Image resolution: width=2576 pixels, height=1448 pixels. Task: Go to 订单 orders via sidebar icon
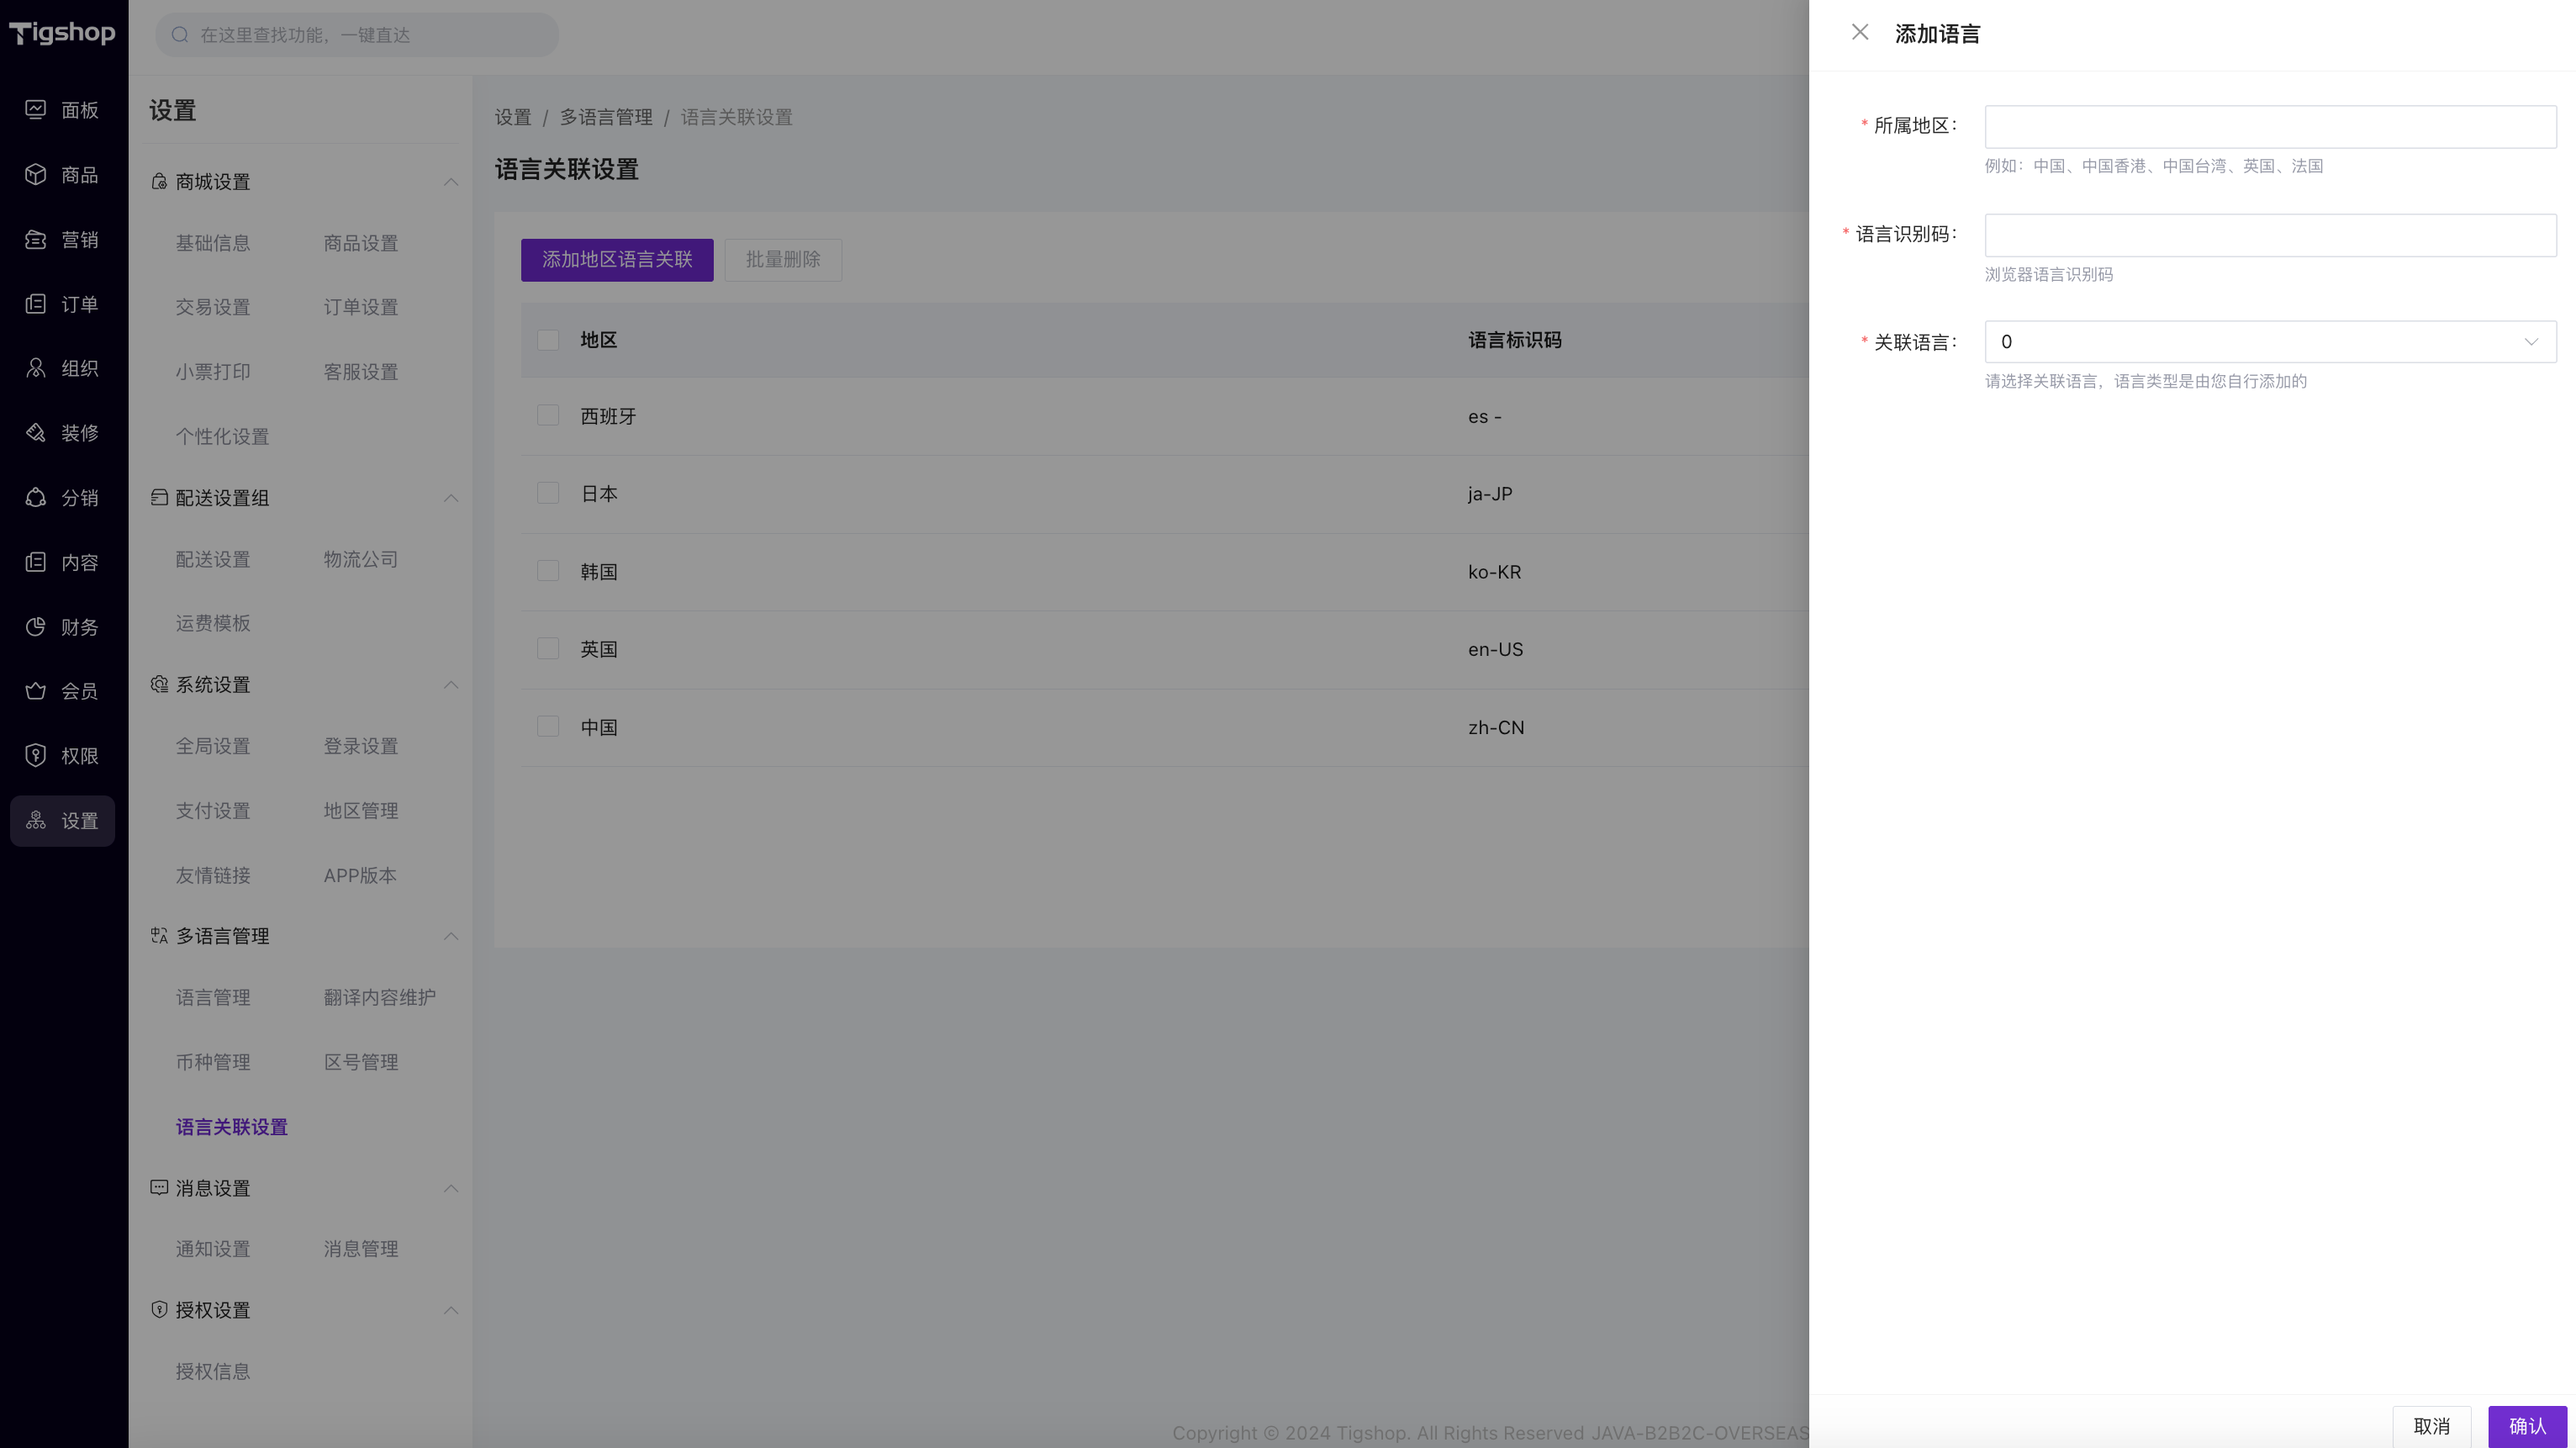pos(36,304)
